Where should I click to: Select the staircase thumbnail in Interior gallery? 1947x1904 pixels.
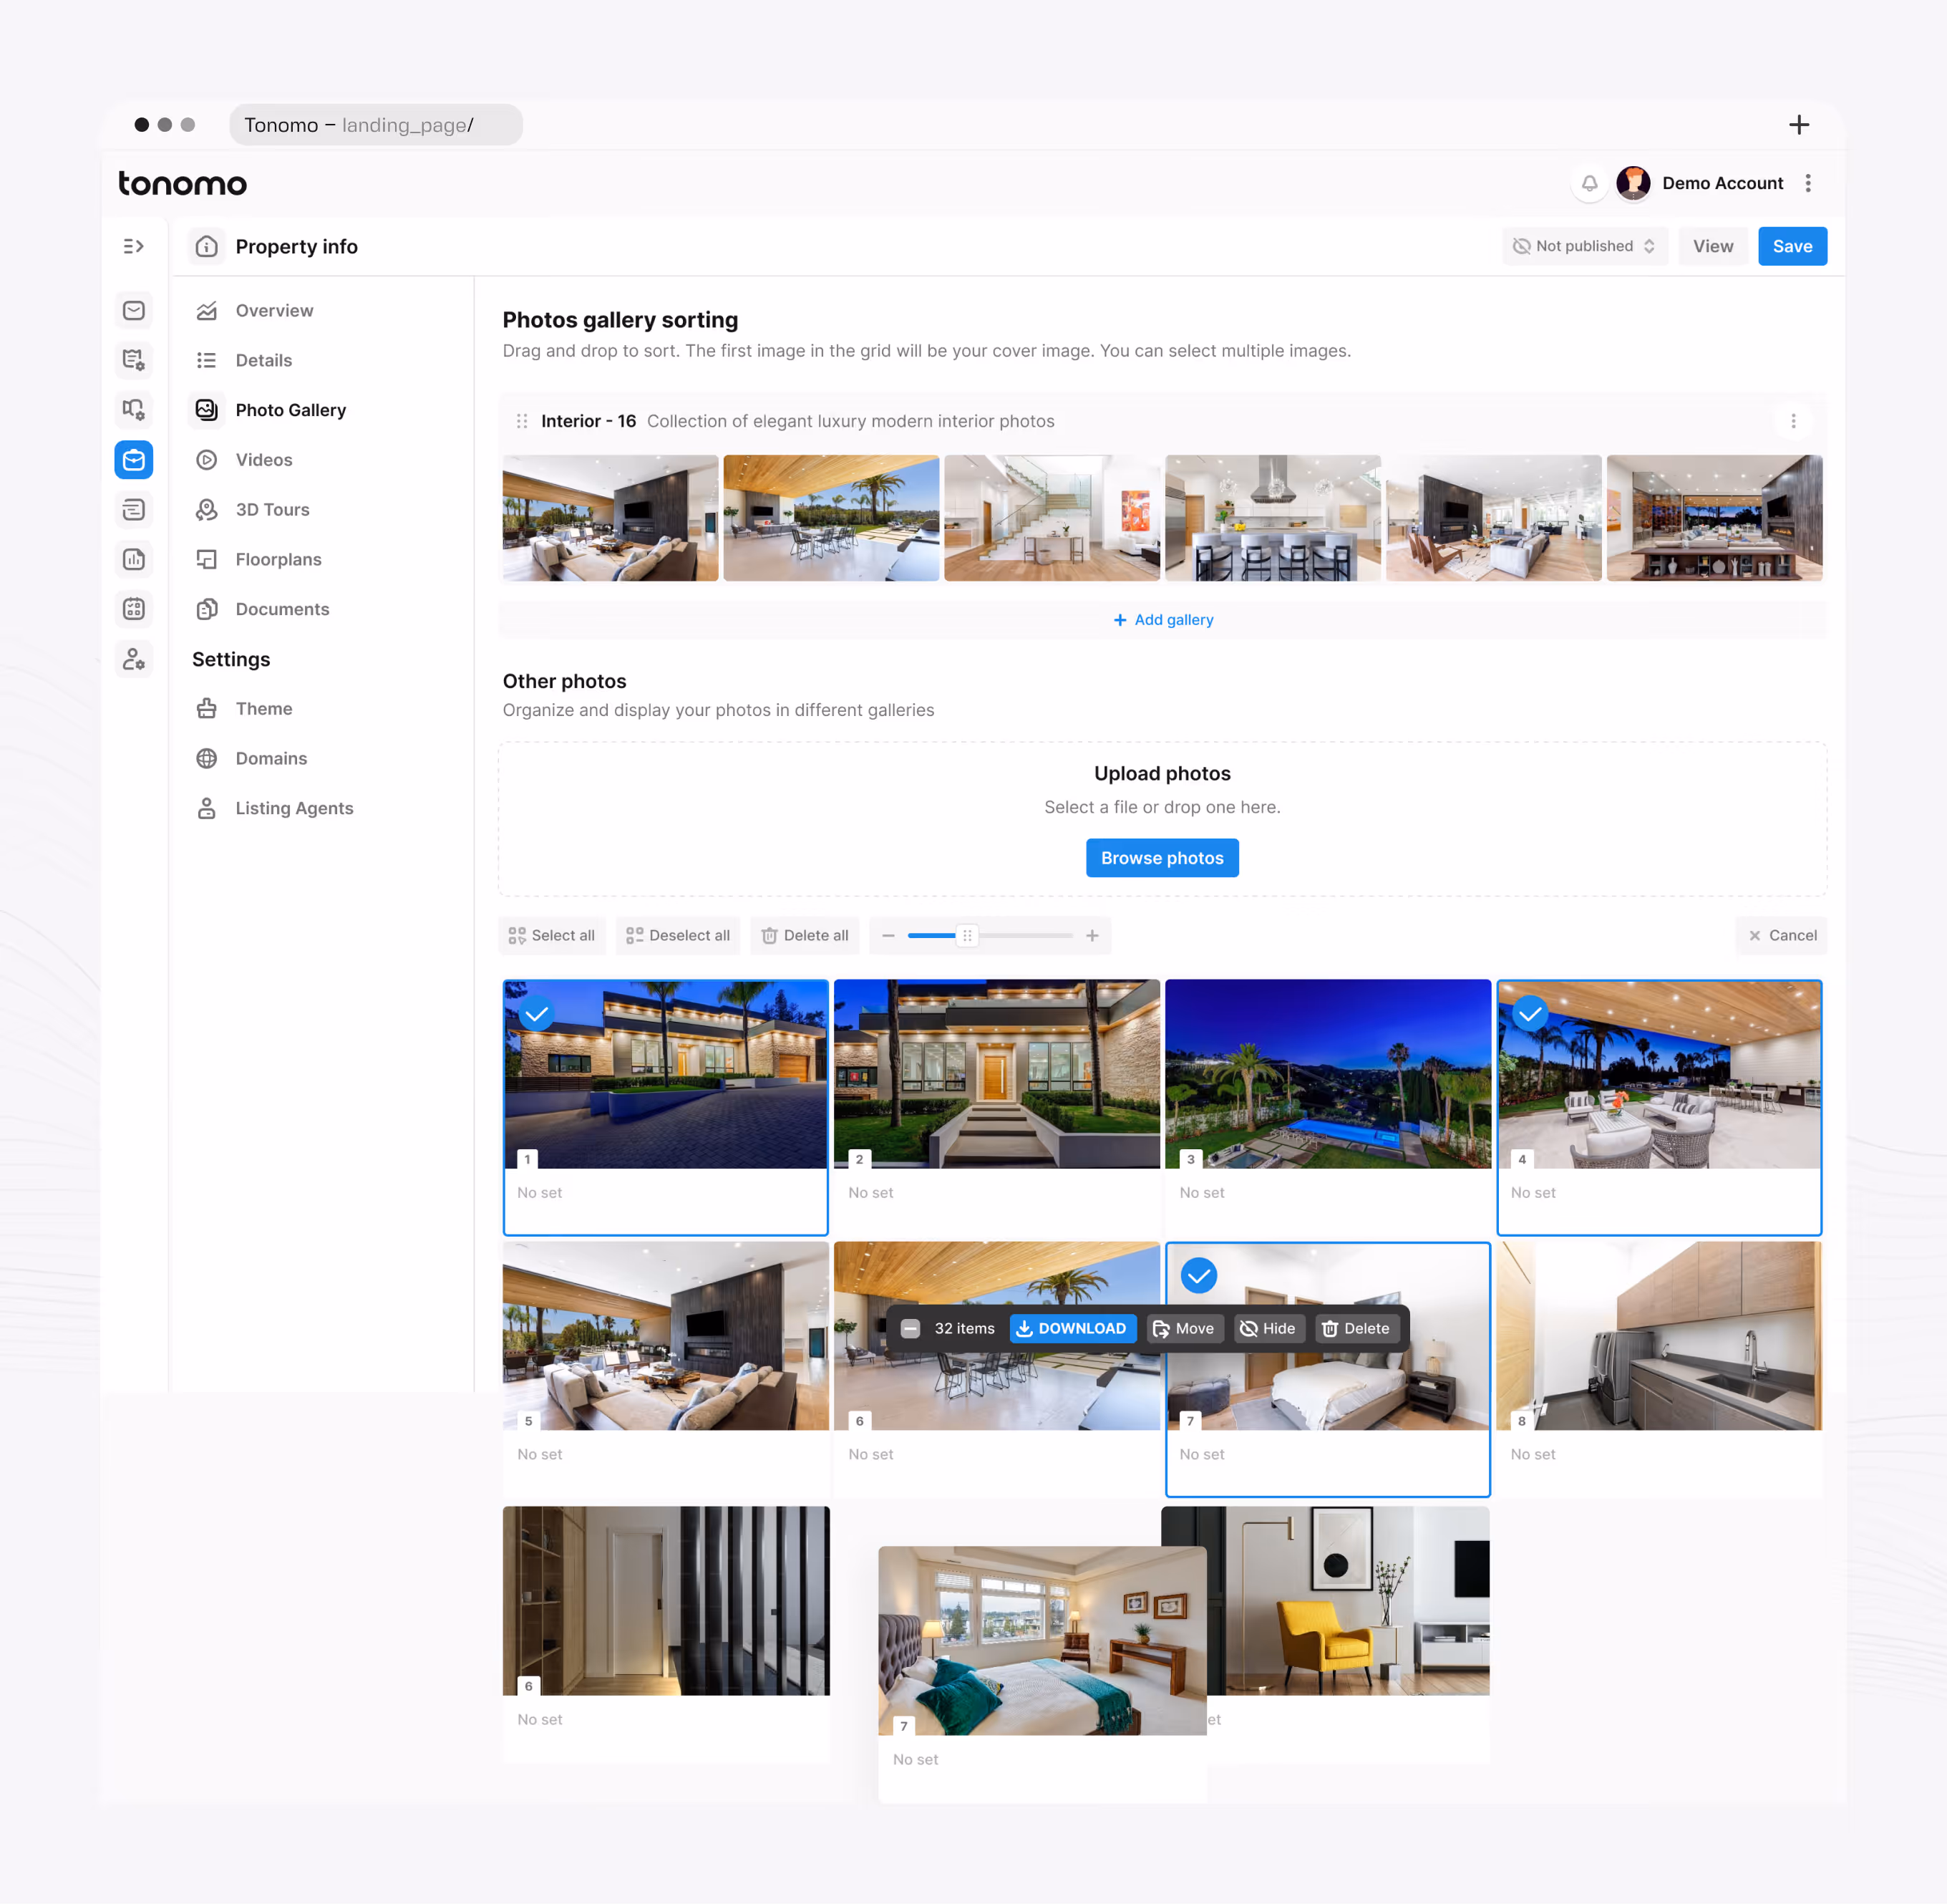click(x=1052, y=518)
